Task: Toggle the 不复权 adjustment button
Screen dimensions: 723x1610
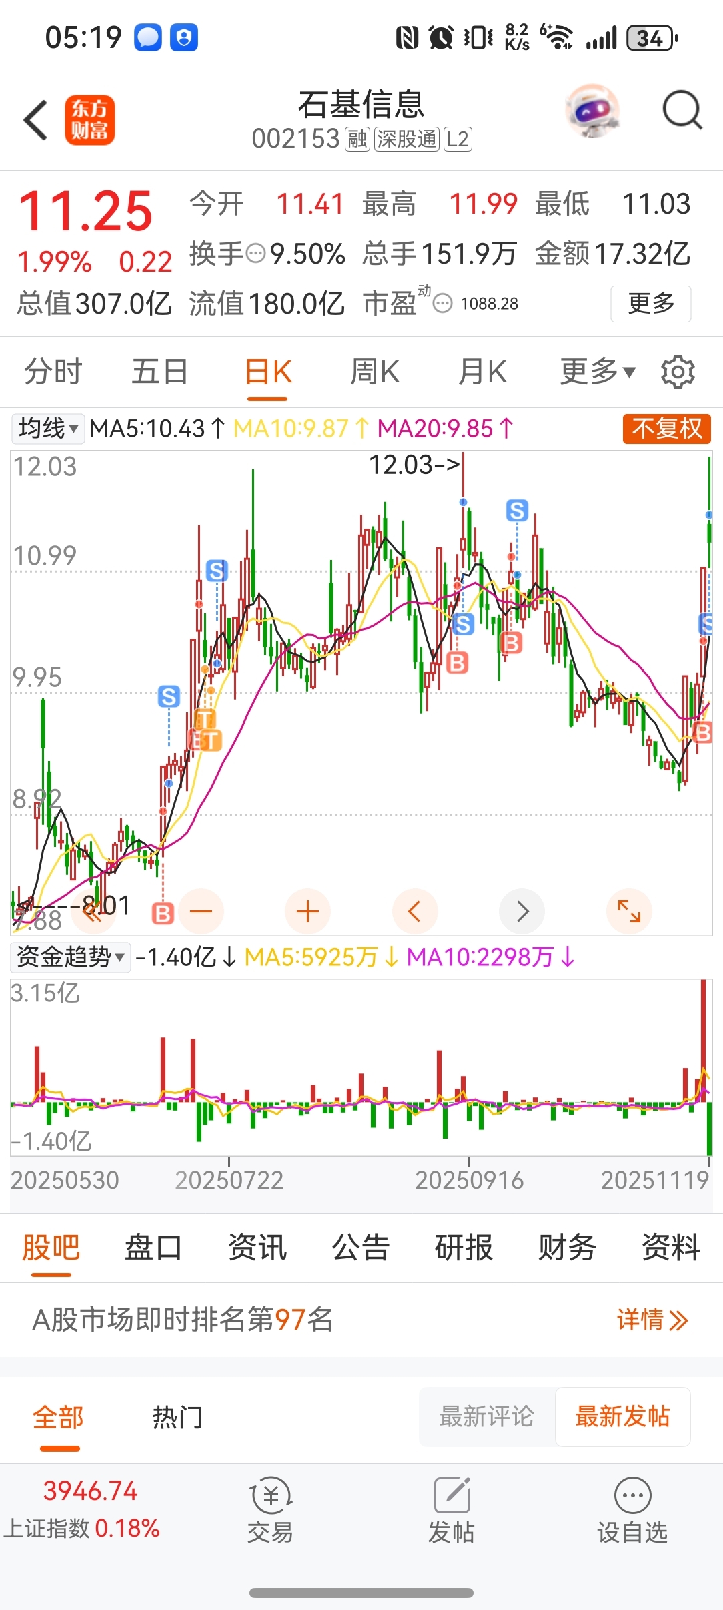Action: click(667, 428)
